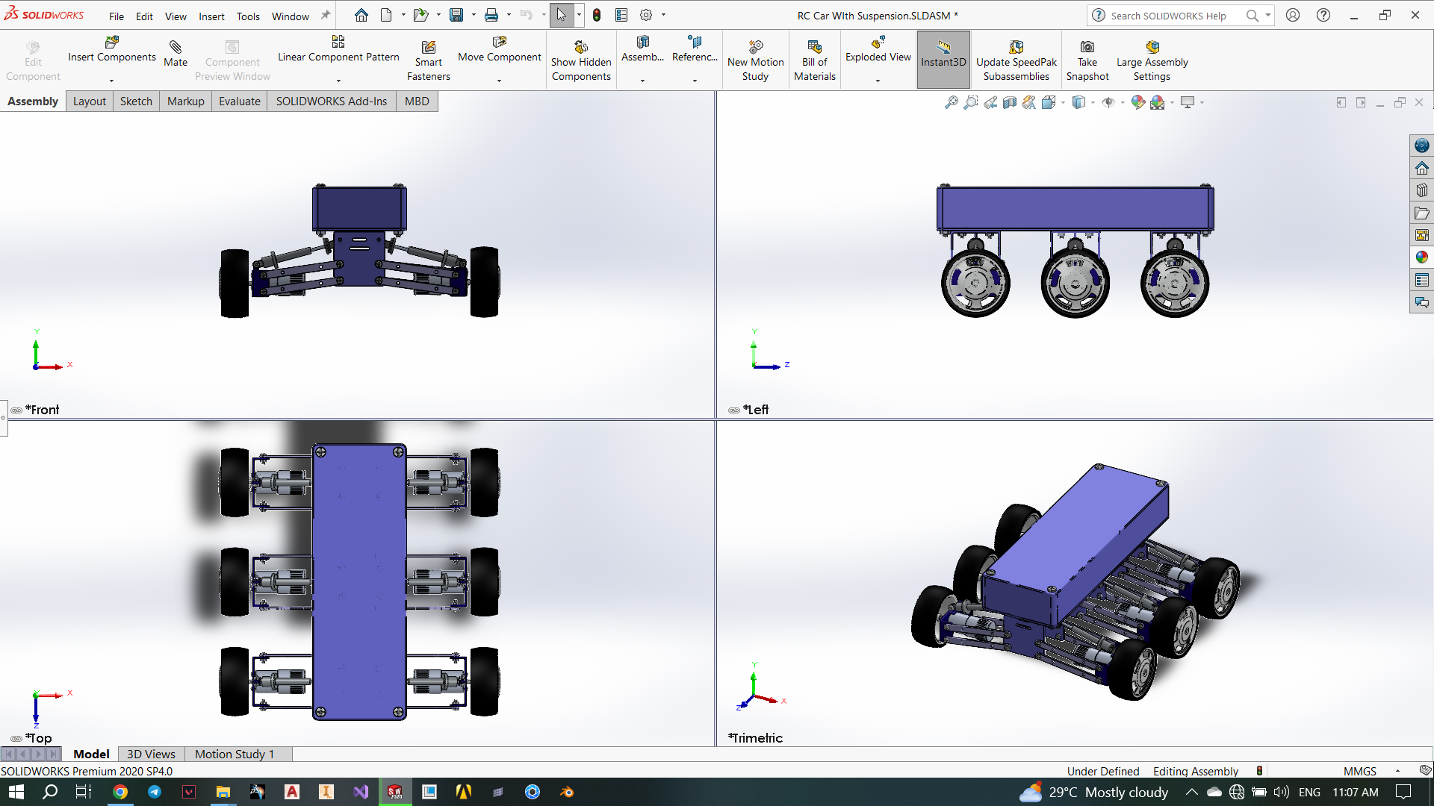The height and width of the screenshot is (806, 1434).
Task: Expand Exploded View dropdown arrow
Action: pos(878,81)
